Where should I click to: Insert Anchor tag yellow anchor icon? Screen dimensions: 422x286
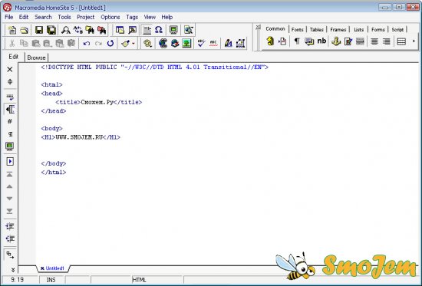coord(336,41)
